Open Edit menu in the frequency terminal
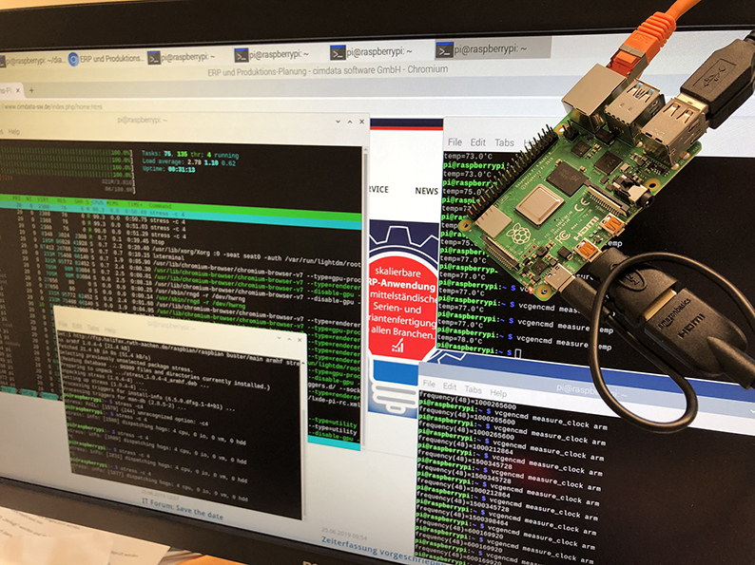Viewport: 755px width, 565px height. point(449,386)
